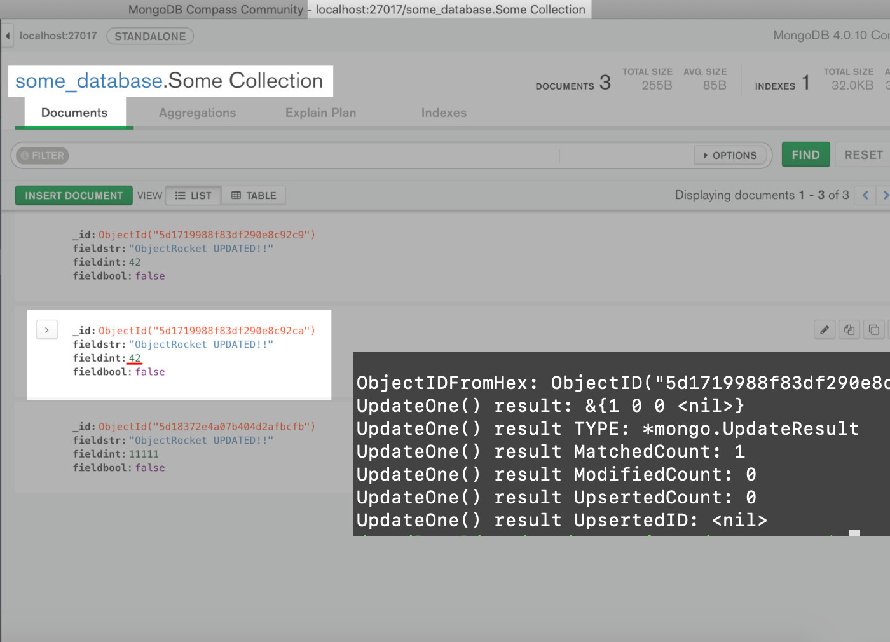890x642 pixels.
Task: Open the filter info icon in the filter bar
Action: pos(24,155)
